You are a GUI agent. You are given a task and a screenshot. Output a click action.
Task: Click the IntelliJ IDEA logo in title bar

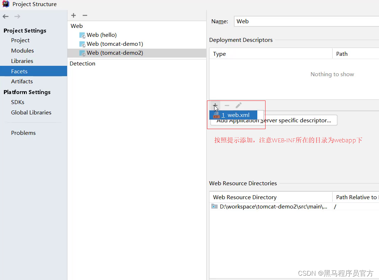coord(6,4)
